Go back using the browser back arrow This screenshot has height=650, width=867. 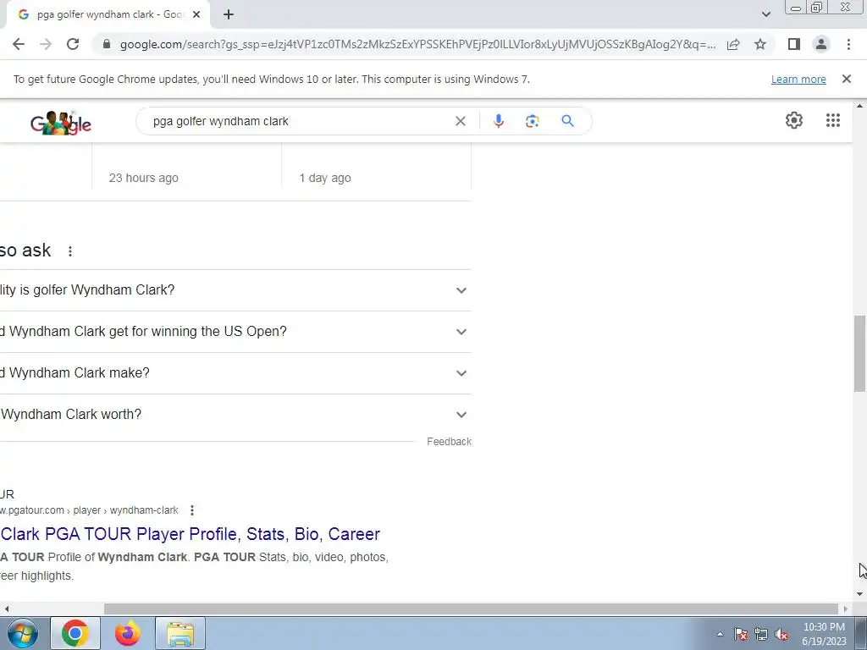click(x=19, y=44)
